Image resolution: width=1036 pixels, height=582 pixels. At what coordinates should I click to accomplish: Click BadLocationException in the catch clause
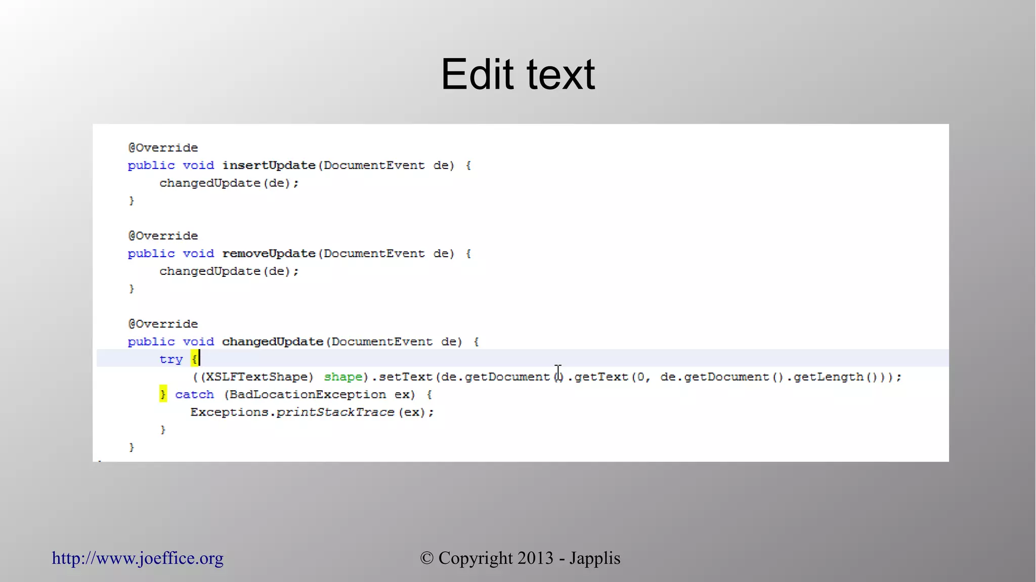[x=307, y=395]
